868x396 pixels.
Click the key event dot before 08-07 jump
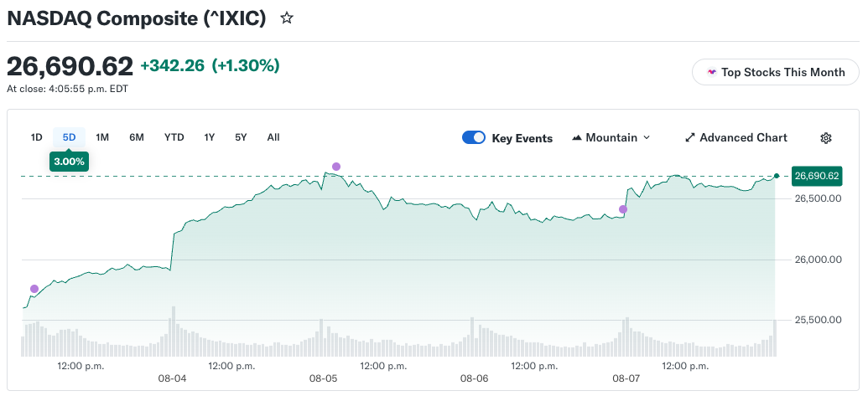(x=623, y=209)
